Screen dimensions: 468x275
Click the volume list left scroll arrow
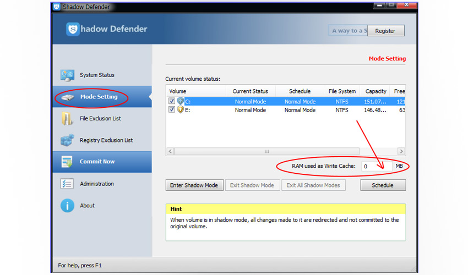click(170, 151)
